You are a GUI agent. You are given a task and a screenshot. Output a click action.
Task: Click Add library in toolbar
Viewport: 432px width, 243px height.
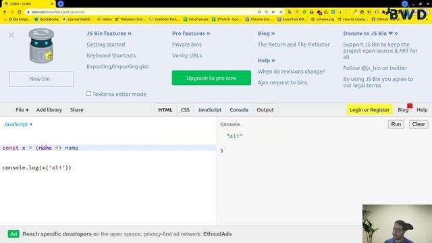49,109
